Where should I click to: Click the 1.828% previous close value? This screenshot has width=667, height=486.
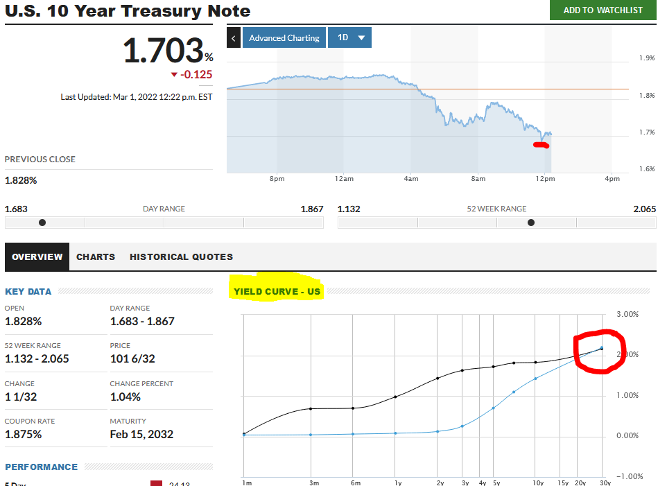point(21,180)
